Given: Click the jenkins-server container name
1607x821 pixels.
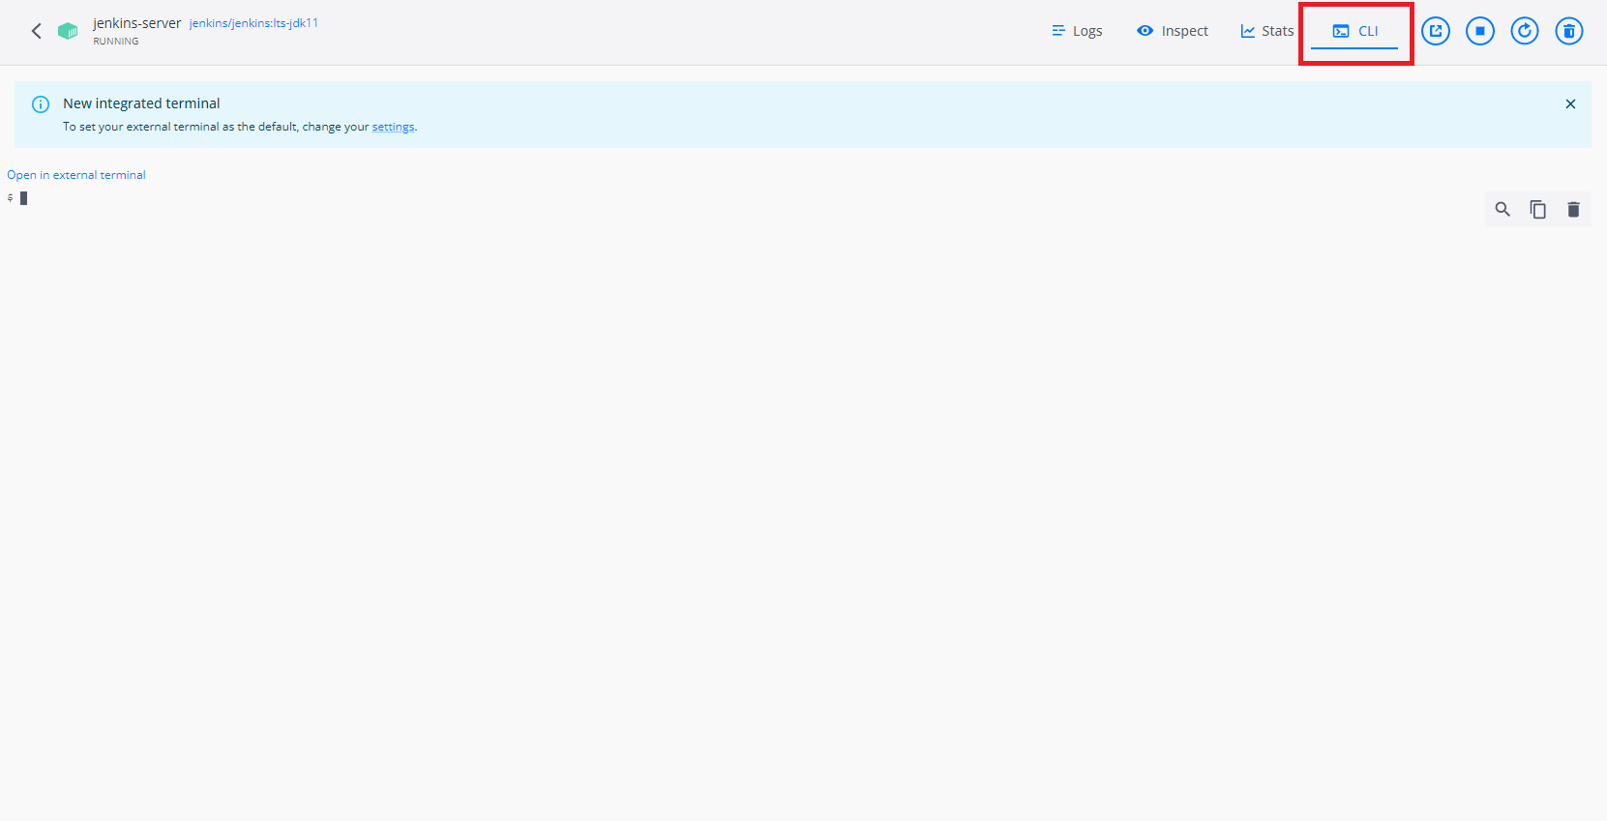Looking at the screenshot, I should click(x=137, y=23).
